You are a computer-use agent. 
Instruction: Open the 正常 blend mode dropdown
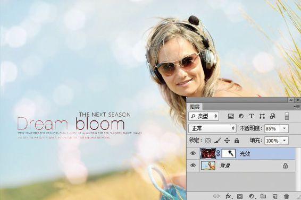[x=212, y=128]
